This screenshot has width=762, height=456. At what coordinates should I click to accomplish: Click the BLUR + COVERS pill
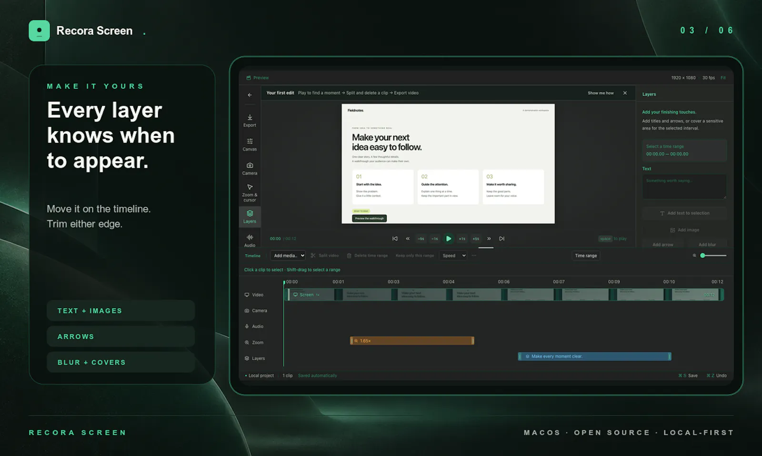click(120, 362)
